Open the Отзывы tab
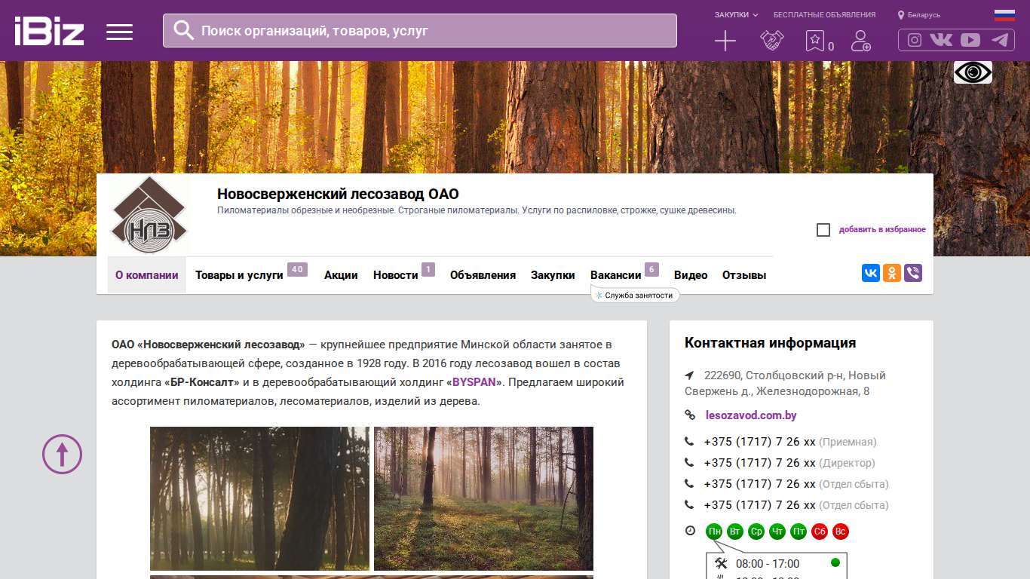The width and height of the screenshot is (1030, 579). pos(744,275)
